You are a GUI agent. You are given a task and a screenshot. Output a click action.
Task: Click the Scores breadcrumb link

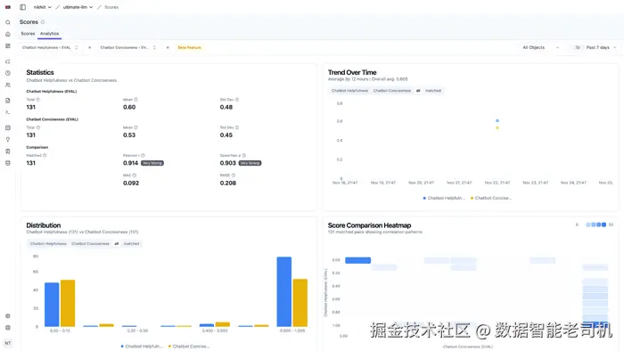[111, 7]
